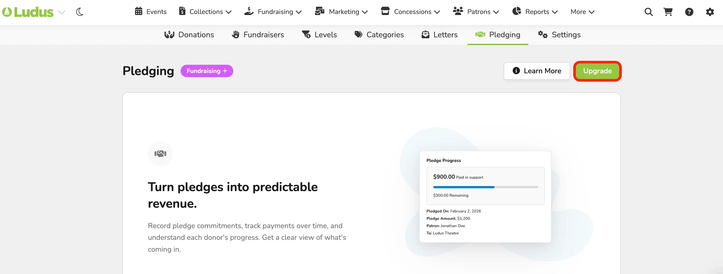Viewport: 723px width, 274px height.
Task: Open the shopping cart icon
Action: point(668,12)
